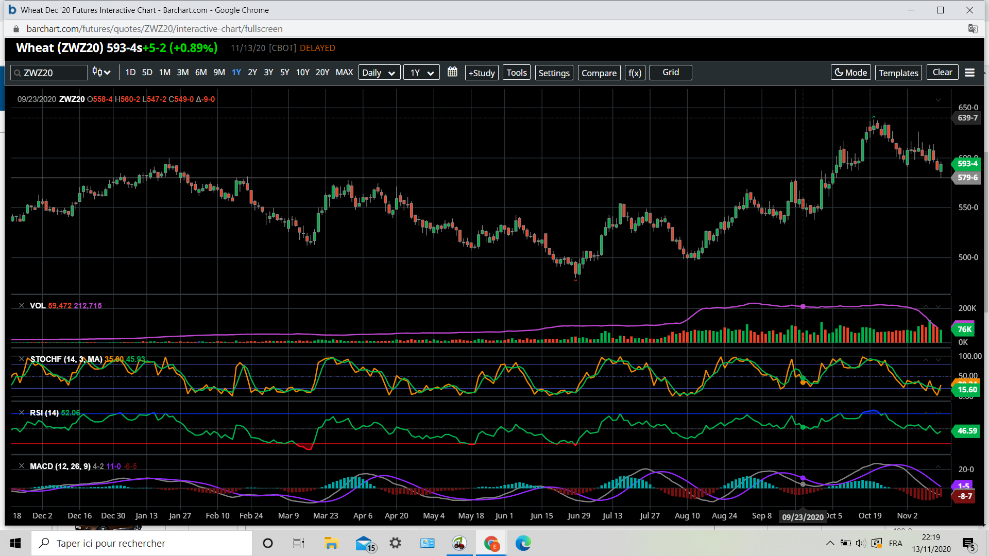Close the RSI (14) study panel
The image size is (989, 556).
(22, 412)
